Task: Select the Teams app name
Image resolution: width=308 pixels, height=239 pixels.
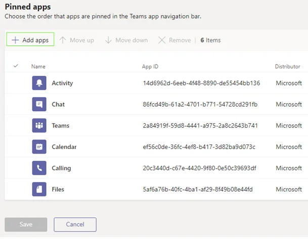Action: 61,126
